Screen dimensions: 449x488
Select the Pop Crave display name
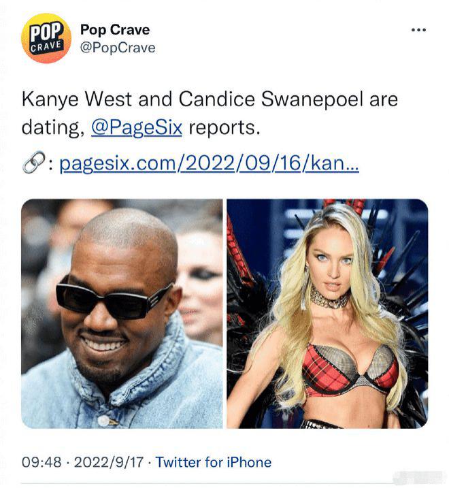point(115,29)
